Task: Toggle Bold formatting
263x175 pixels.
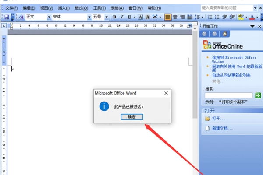Action: pos(114,17)
